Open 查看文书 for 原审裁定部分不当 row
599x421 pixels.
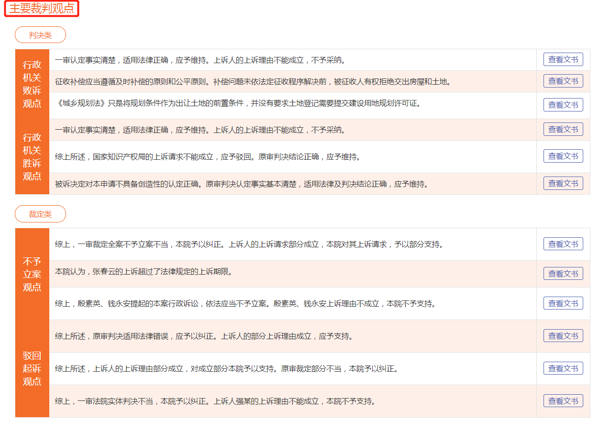[x=563, y=368]
